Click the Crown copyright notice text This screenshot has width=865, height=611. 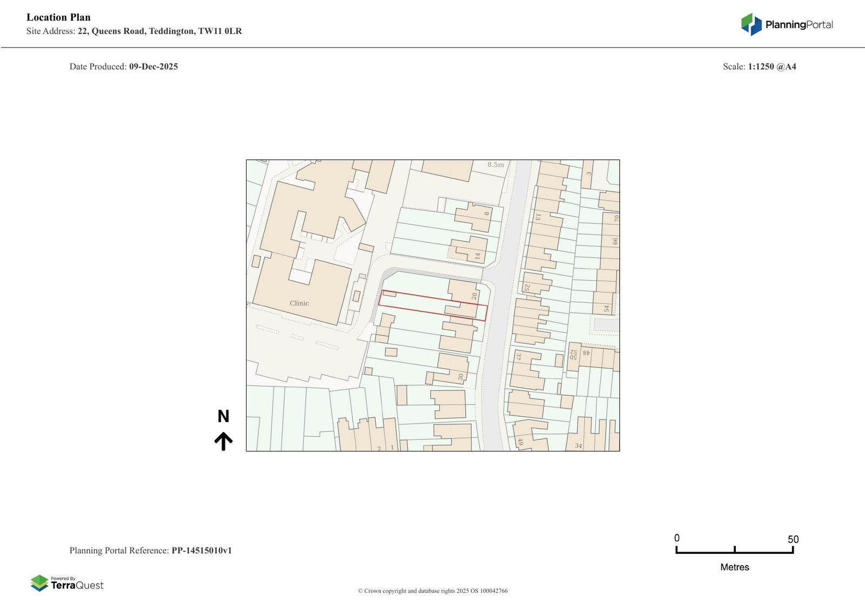click(x=432, y=590)
